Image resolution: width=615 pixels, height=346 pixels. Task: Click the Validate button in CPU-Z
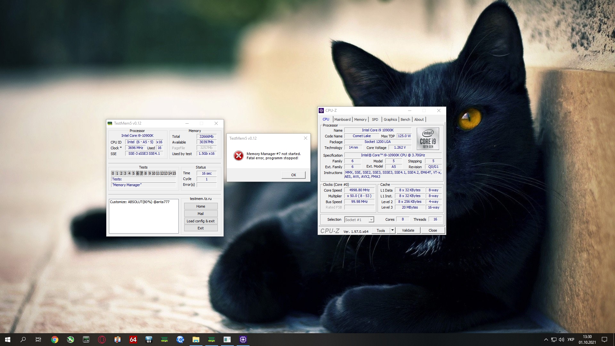point(408,230)
